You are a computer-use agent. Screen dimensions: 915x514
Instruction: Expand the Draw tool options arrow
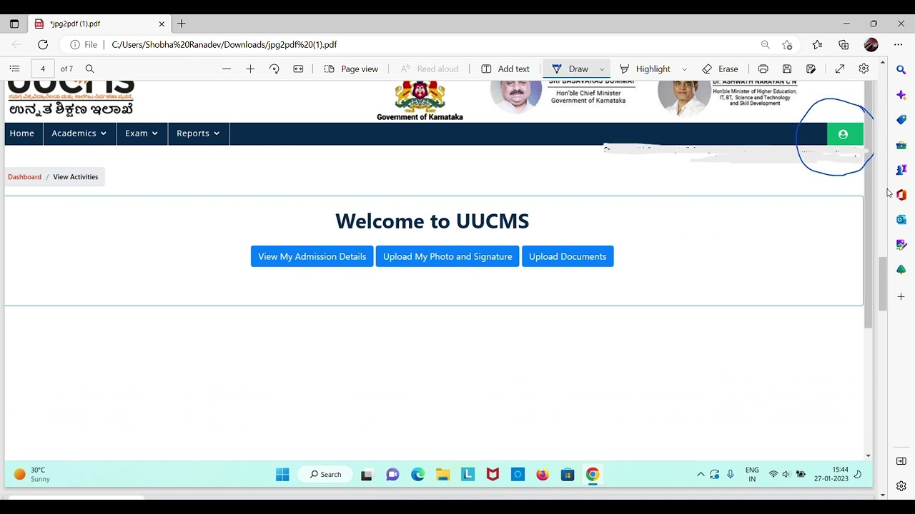602,69
